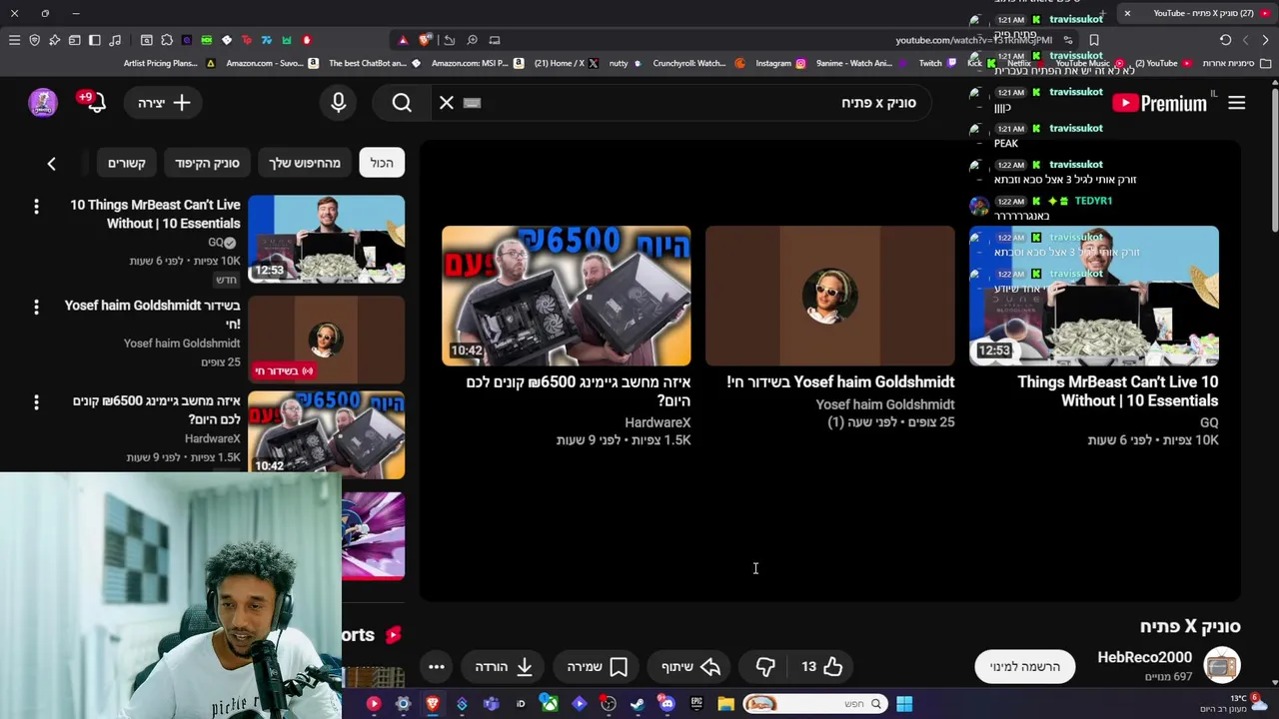Open the account avatar menu
1279x719 pixels.
(43, 102)
